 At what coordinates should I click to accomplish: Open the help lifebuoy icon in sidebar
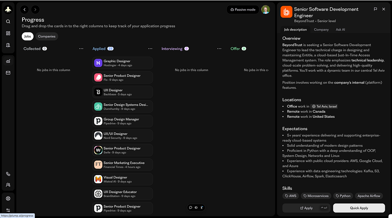(8, 198)
